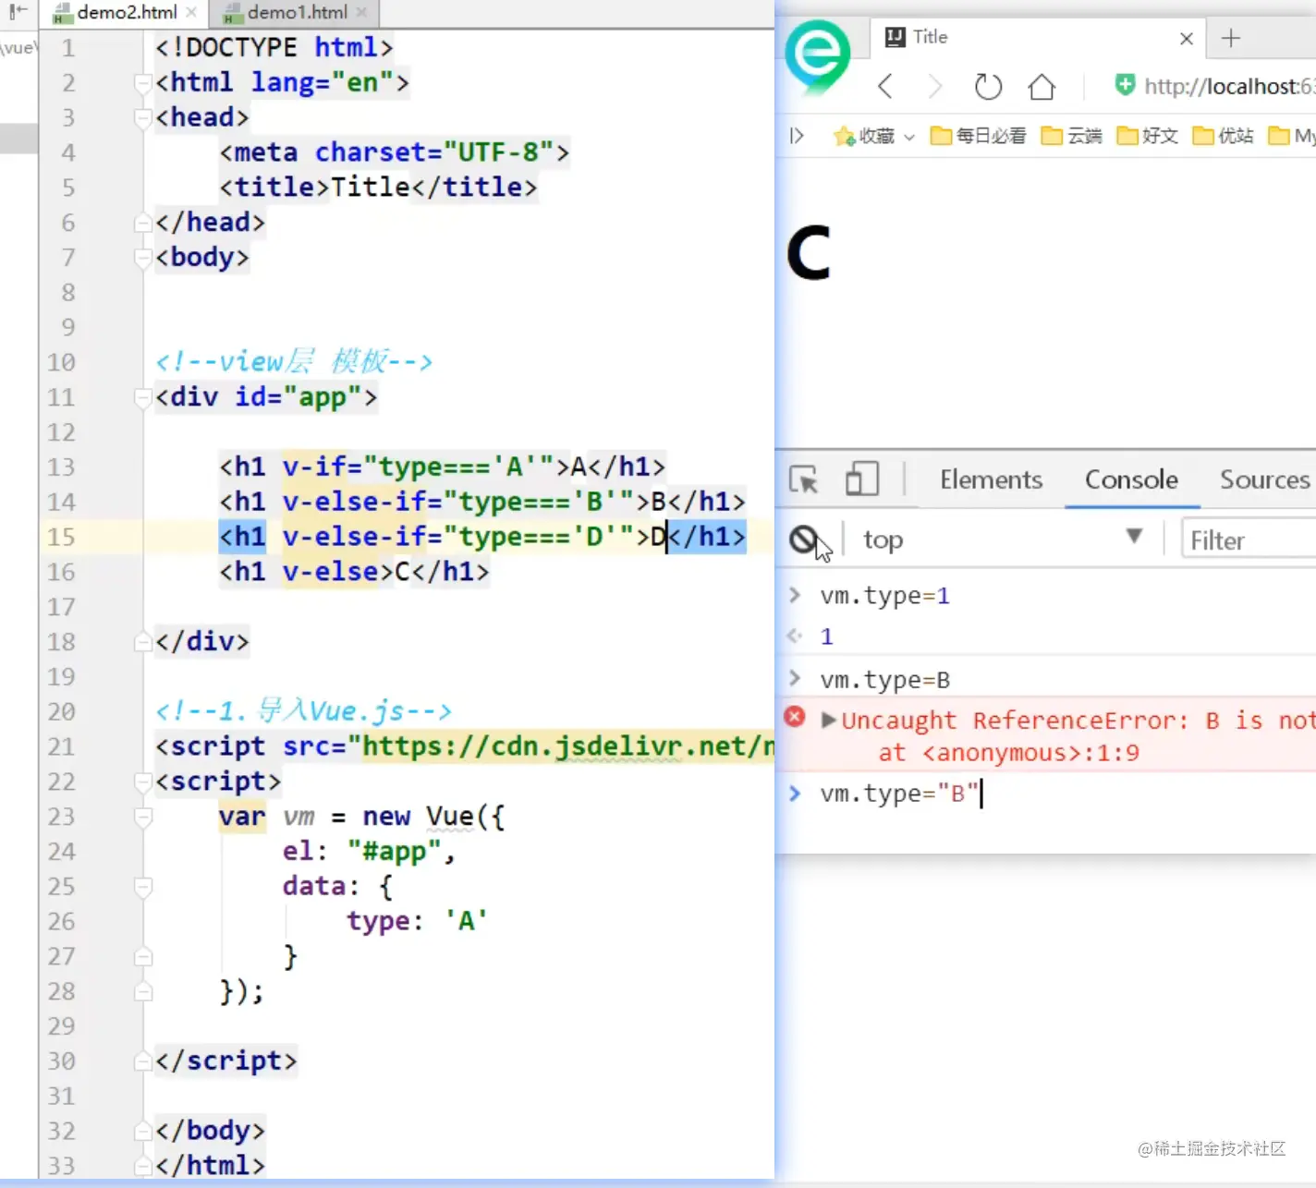The image size is (1316, 1188).
Task: Click the v-else C heading code line
Action: click(354, 572)
